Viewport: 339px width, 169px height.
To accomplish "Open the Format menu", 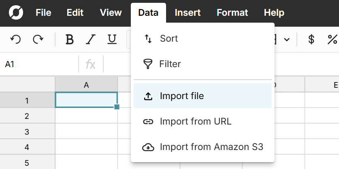I will coord(232,13).
